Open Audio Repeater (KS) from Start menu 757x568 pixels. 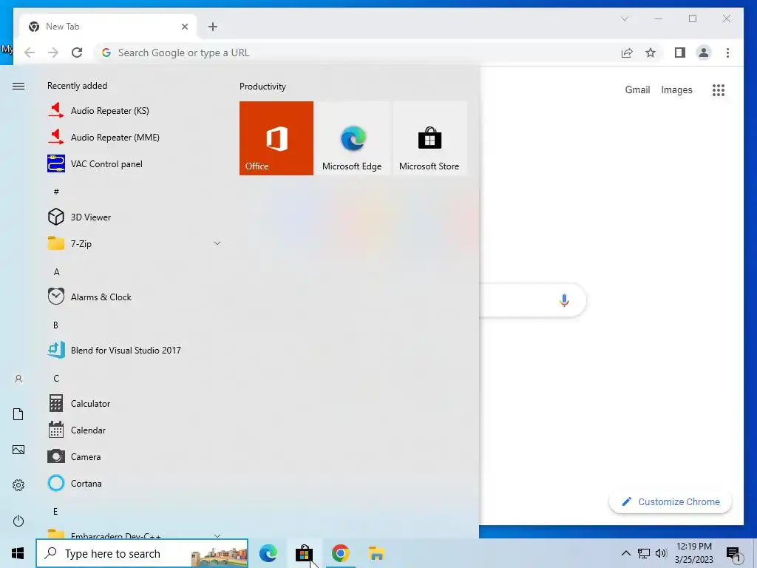[135, 111]
